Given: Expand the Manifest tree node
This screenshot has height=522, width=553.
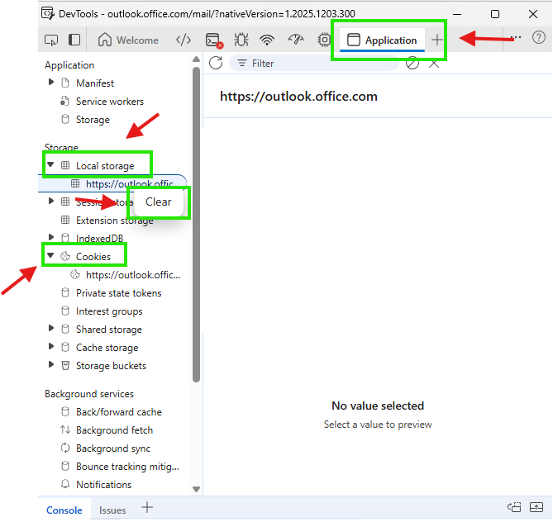Looking at the screenshot, I should pos(51,82).
